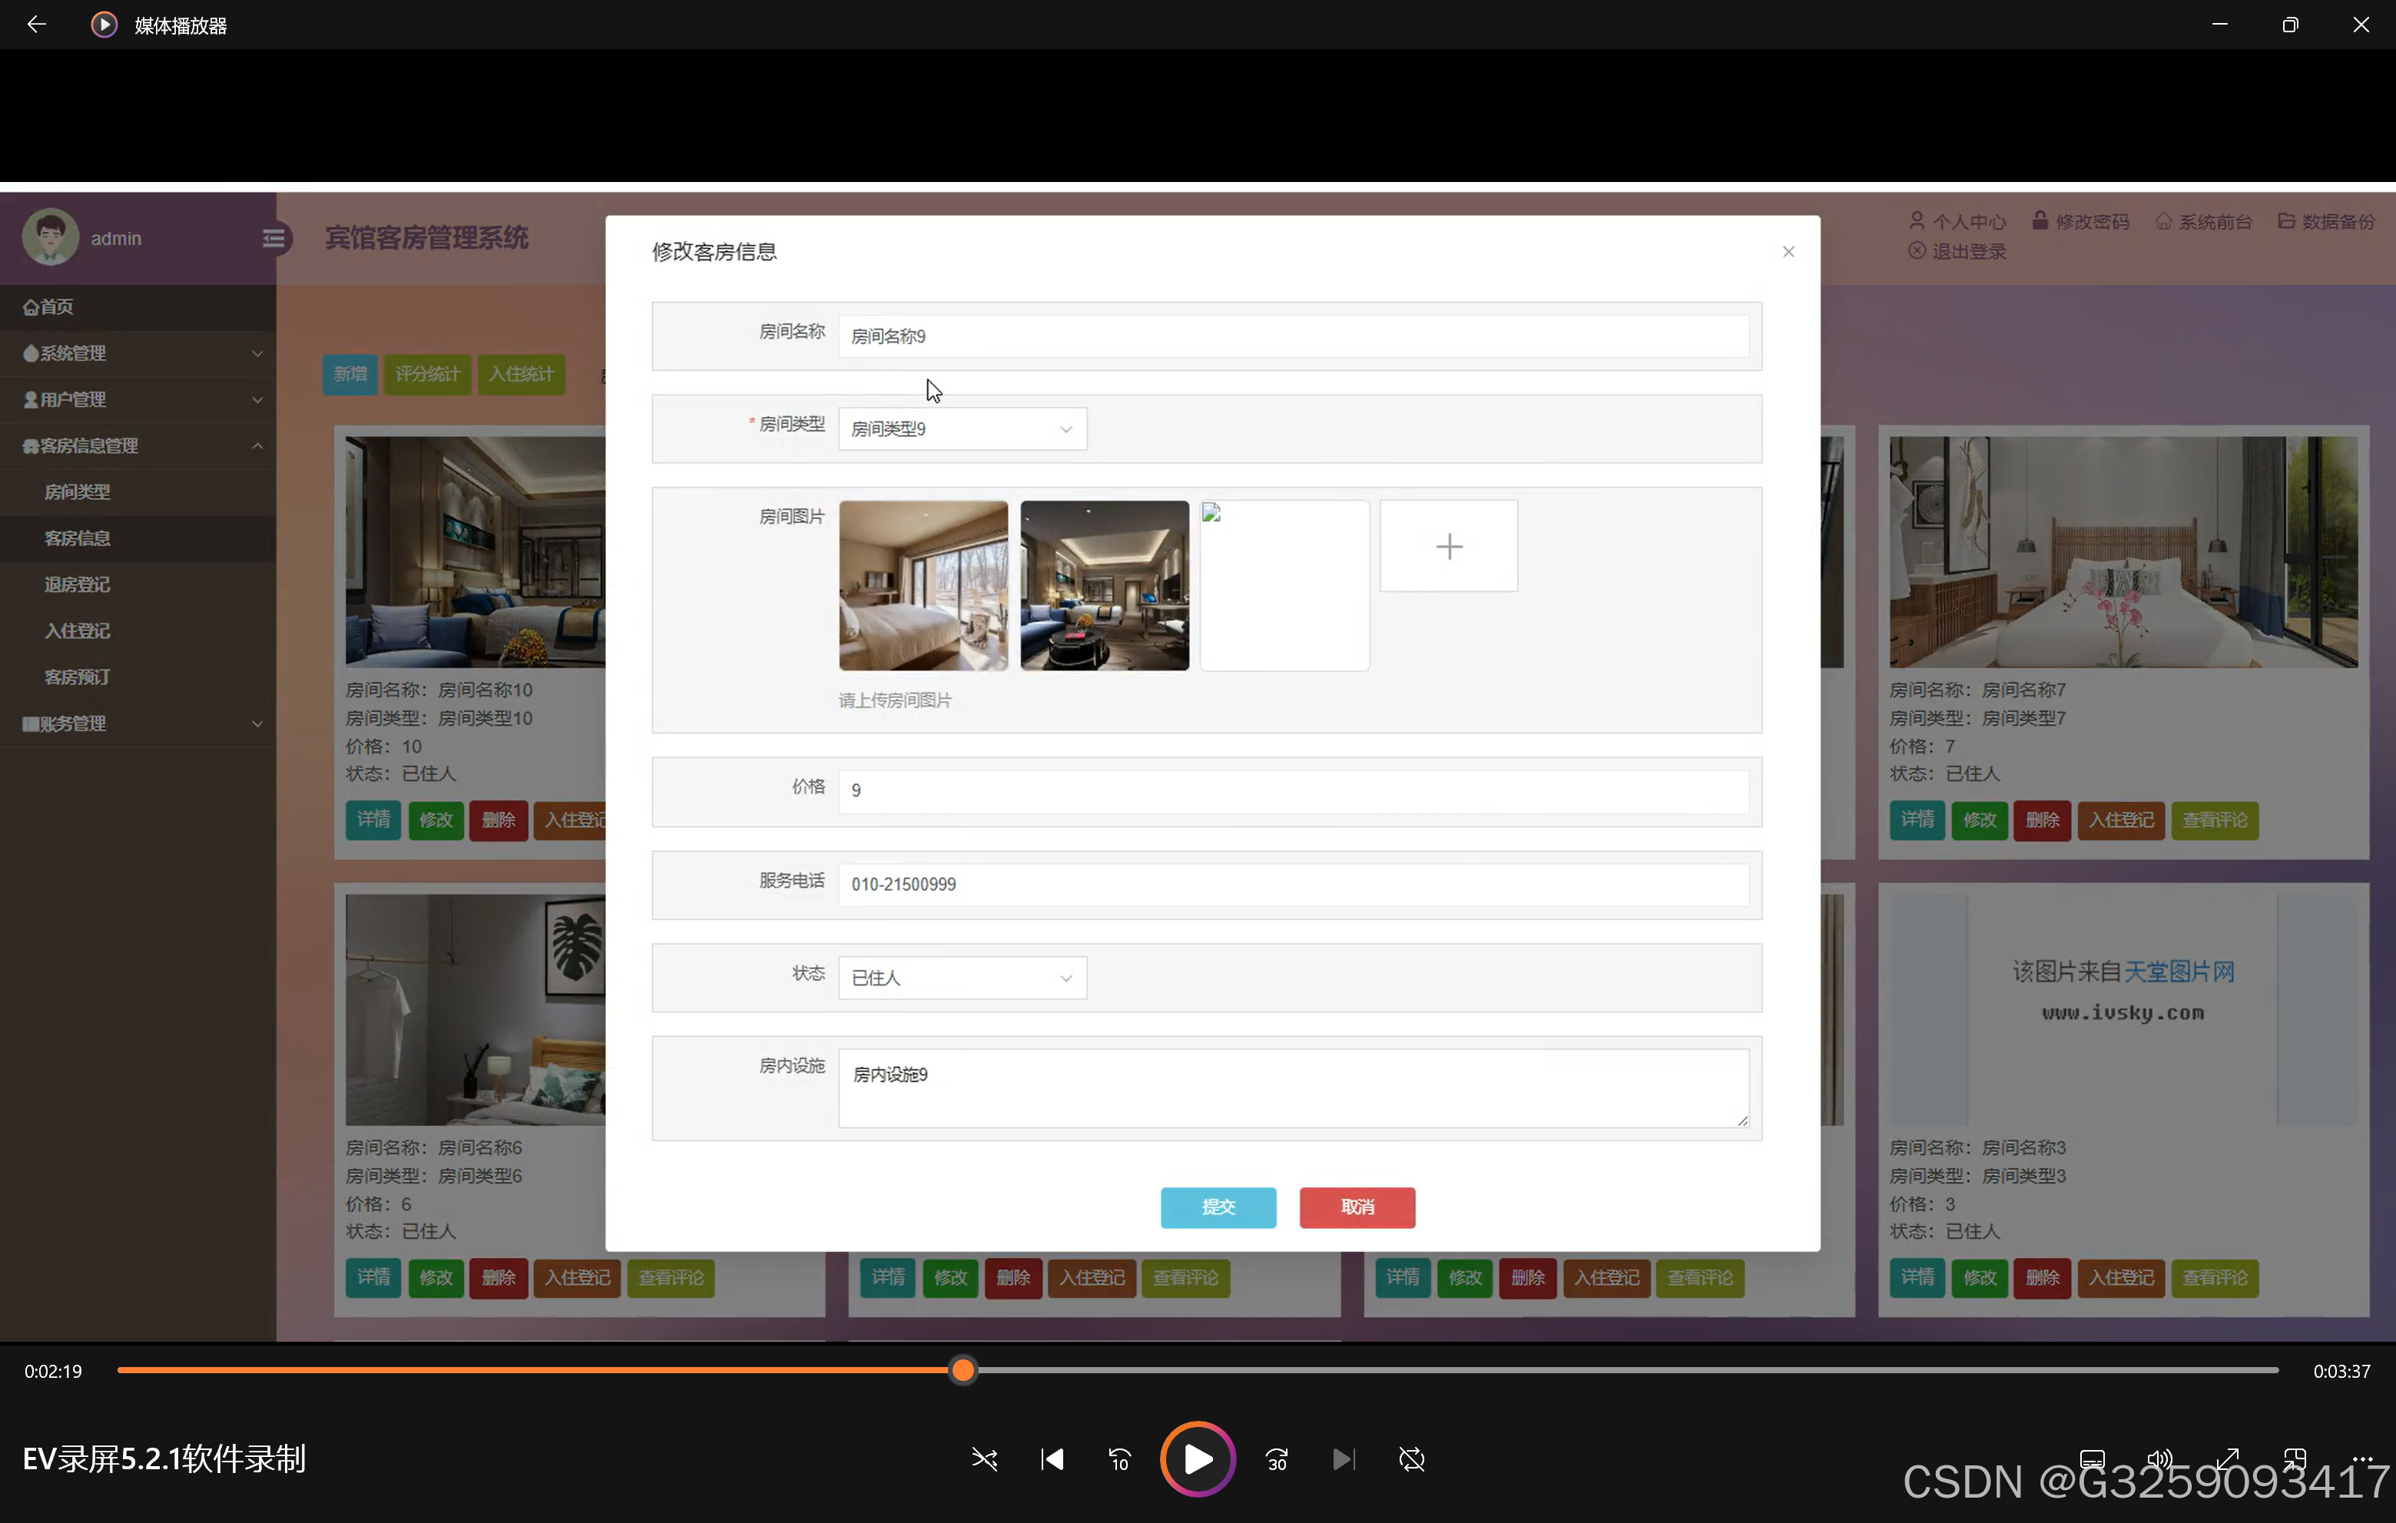Skip forward 30 seconds
2396x1523 pixels.
[x=1277, y=1459]
